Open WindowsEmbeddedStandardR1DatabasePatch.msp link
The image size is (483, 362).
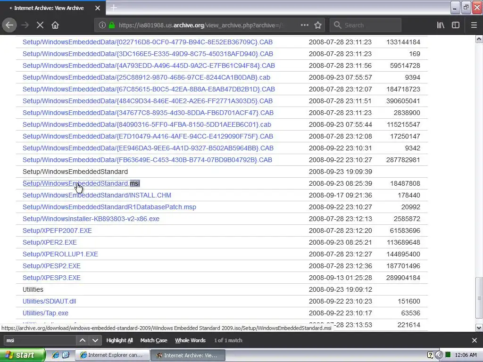click(109, 207)
